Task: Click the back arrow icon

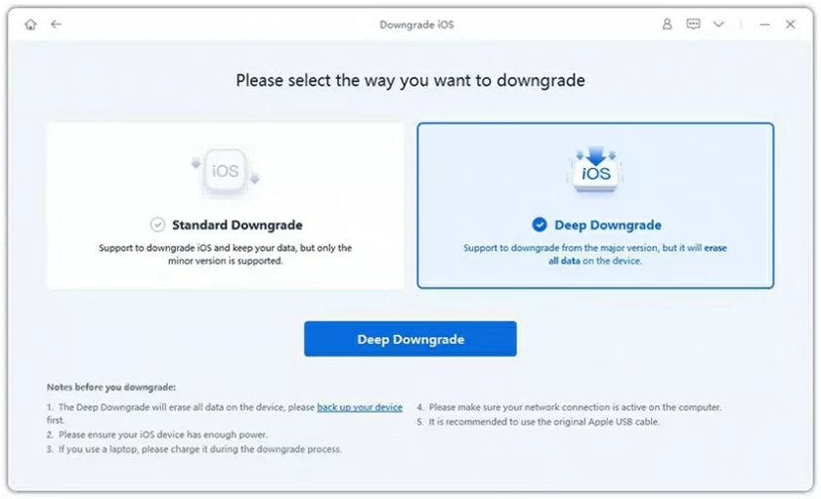Action: point(56,24)
